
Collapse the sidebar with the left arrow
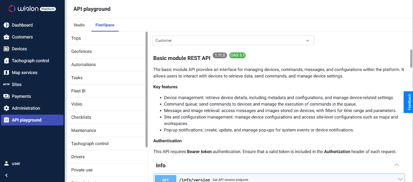click(x=6, y=175)
